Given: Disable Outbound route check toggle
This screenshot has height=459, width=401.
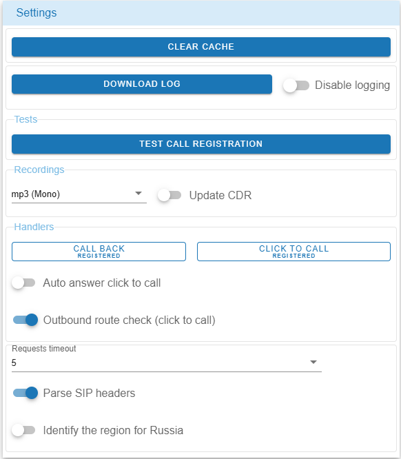Looking at the screenshot, I should click(25, 320).
